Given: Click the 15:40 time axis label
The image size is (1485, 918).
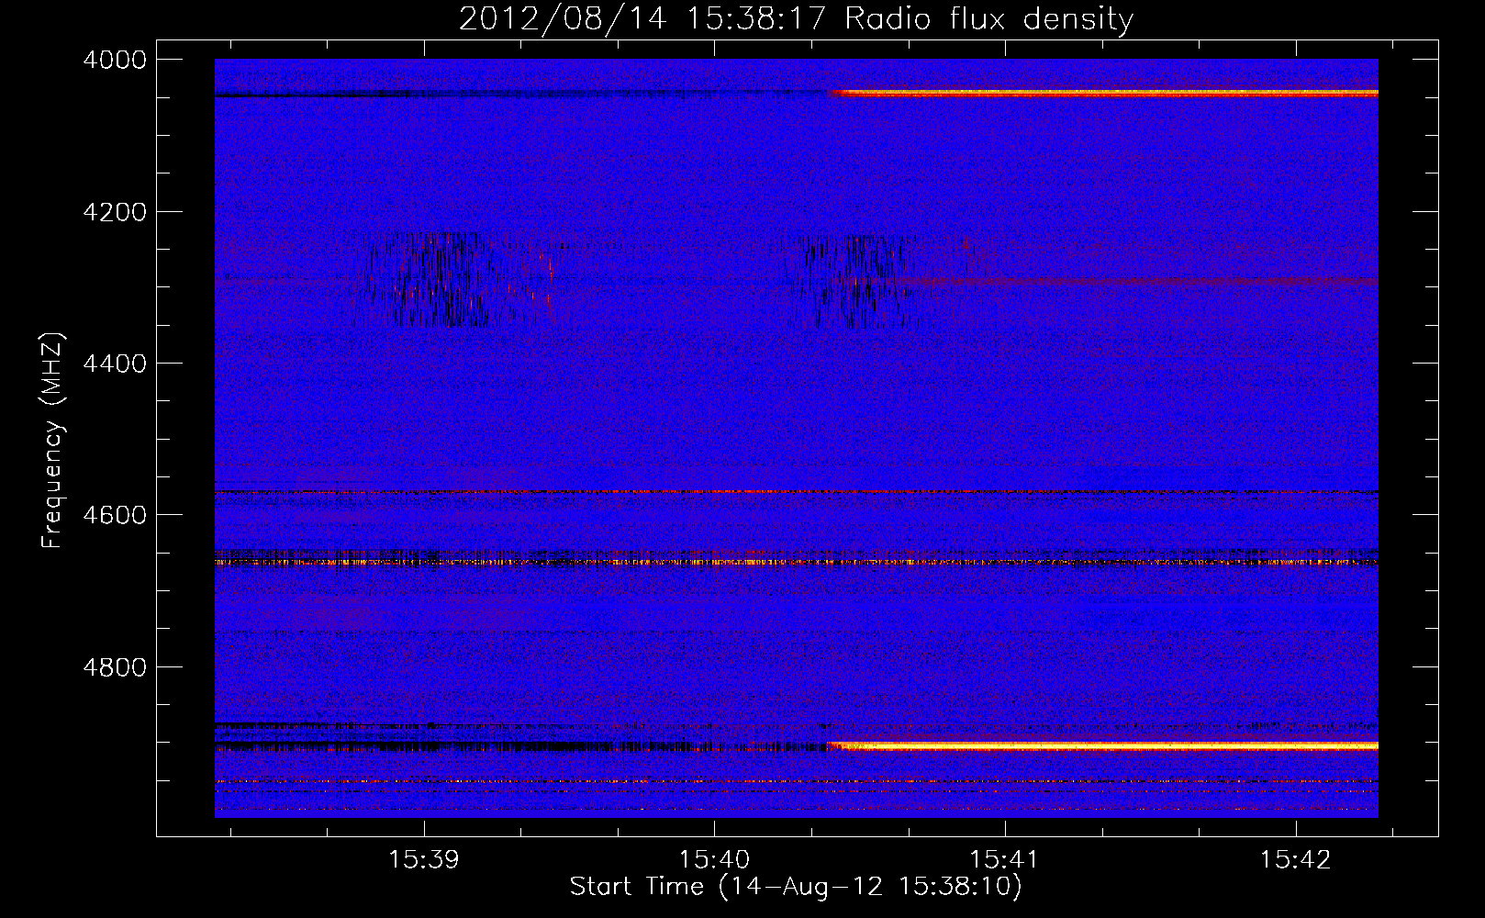Looking at the screenshot, I should tap(713, 860).
